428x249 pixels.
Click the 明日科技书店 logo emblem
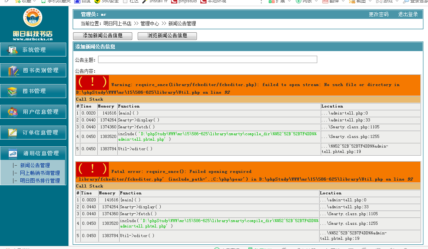(33, 17)
